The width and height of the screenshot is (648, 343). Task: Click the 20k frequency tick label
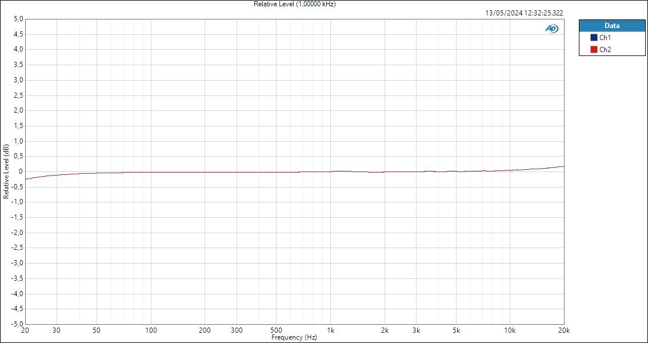563,330
